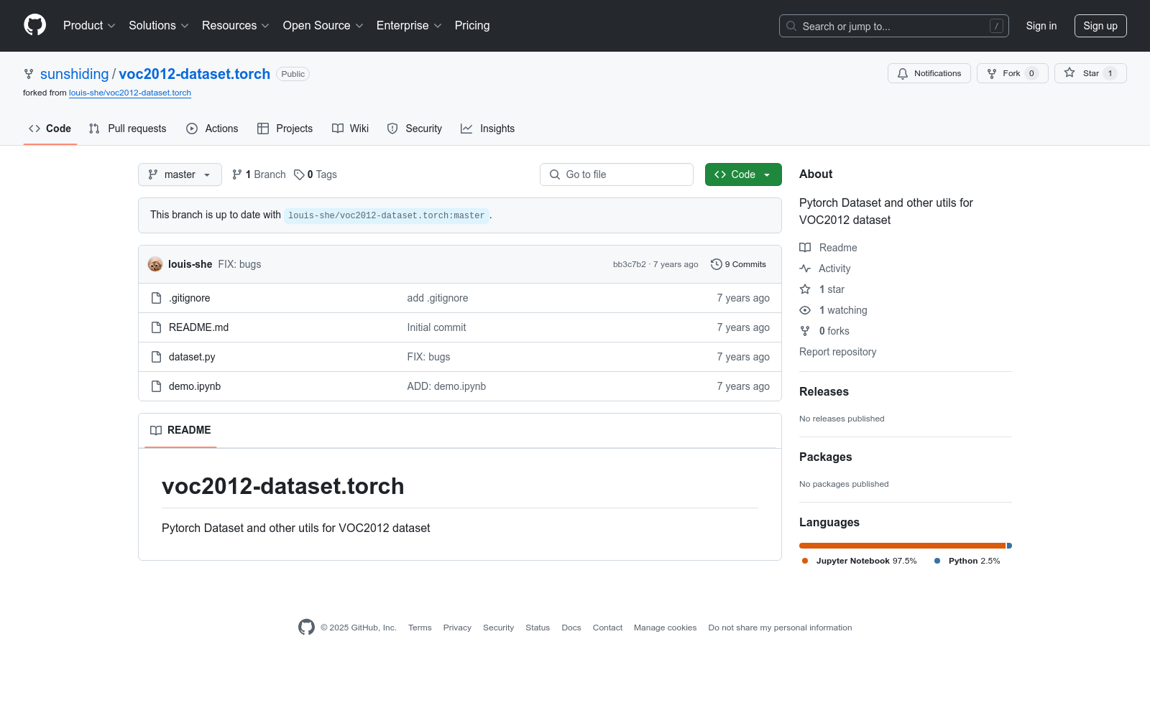Click the Sign up button
The height and width of the screenshot is (718, 1150).
pyautogui.click(x=1100, y=26)
